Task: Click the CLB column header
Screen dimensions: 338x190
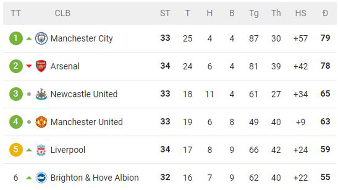Action: tap(63, 13)
